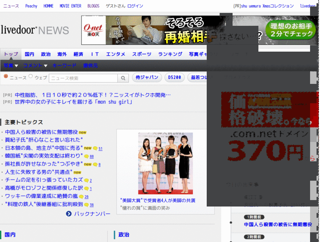Click the キーワード submenu item

click(64, 66)
